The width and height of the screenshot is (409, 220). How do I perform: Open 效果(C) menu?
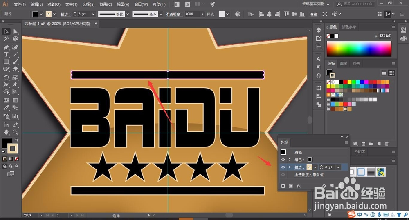pos(106,4)
